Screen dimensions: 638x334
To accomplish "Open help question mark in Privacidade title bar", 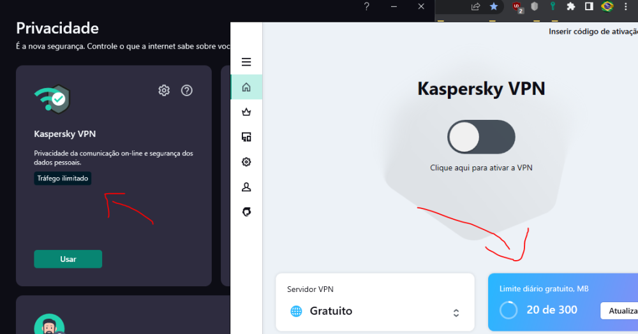I will (x=367, y=6).
